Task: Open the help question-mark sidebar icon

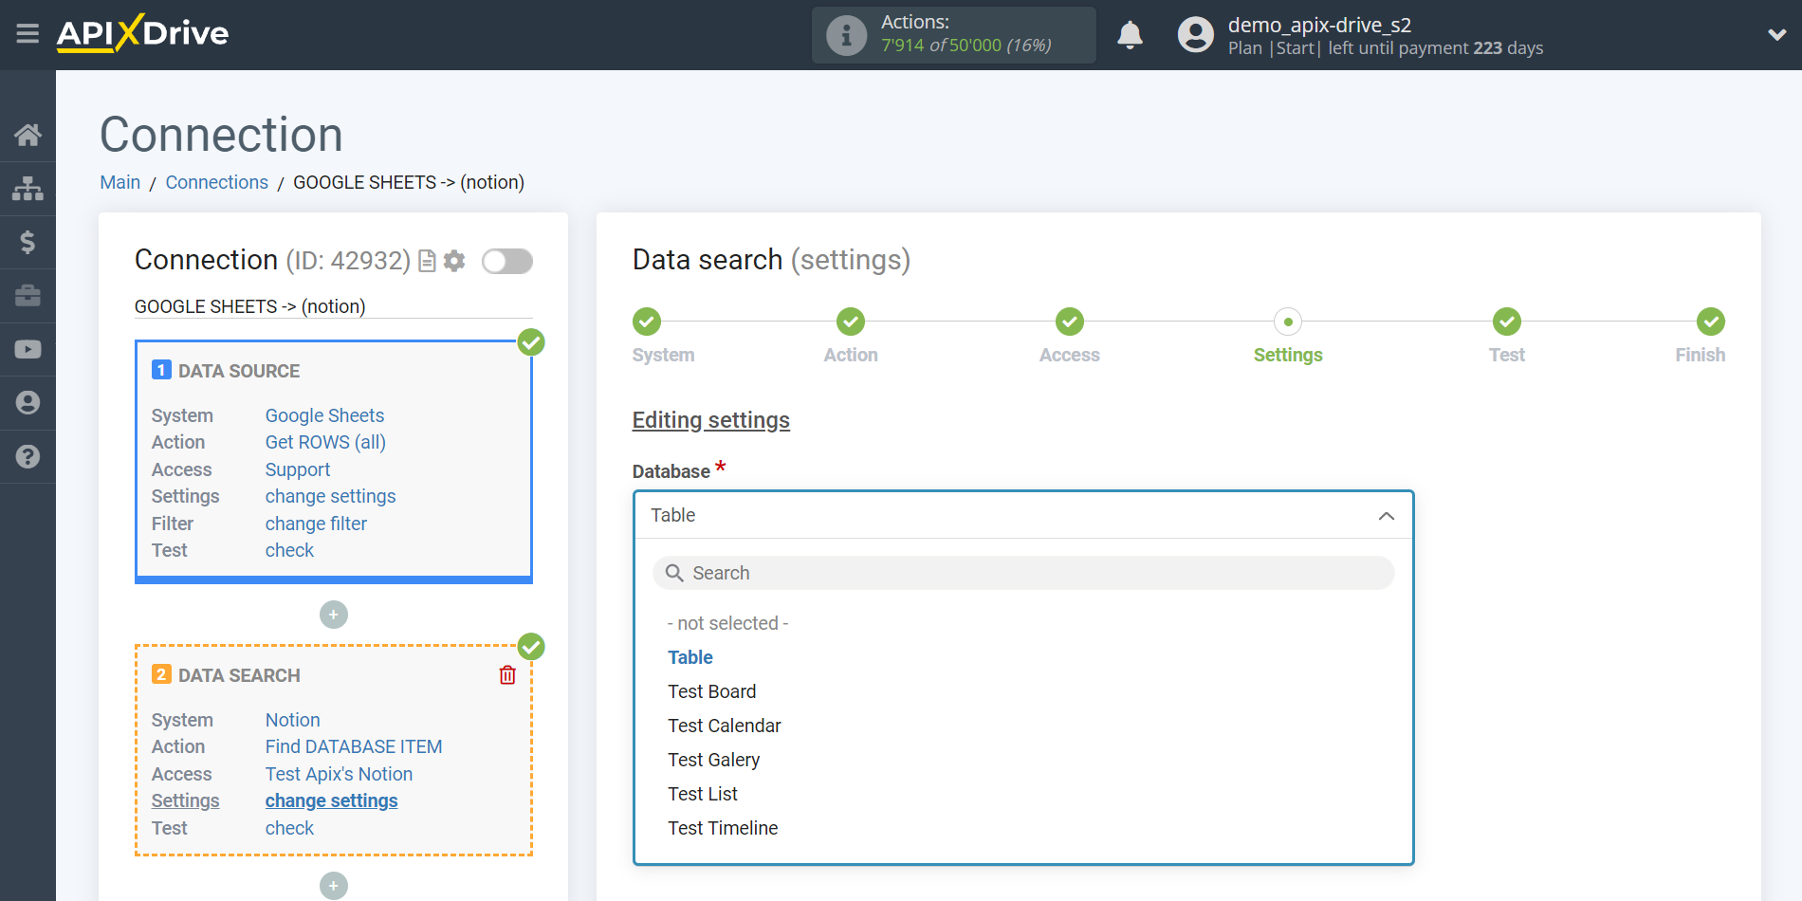Action: point(28,456)
